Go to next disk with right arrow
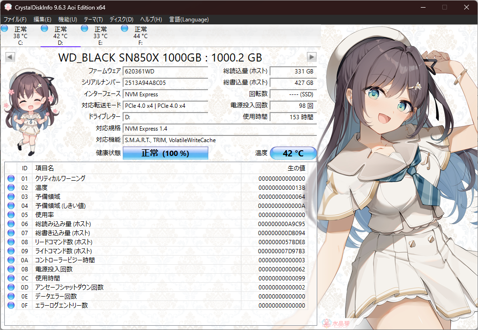The width and height of the screenshot is (478, 330). click(312, 57)
